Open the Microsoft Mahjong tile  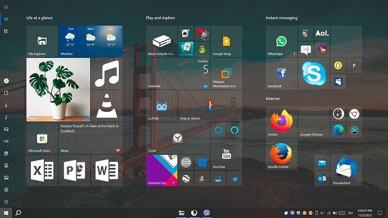(186, 49)
